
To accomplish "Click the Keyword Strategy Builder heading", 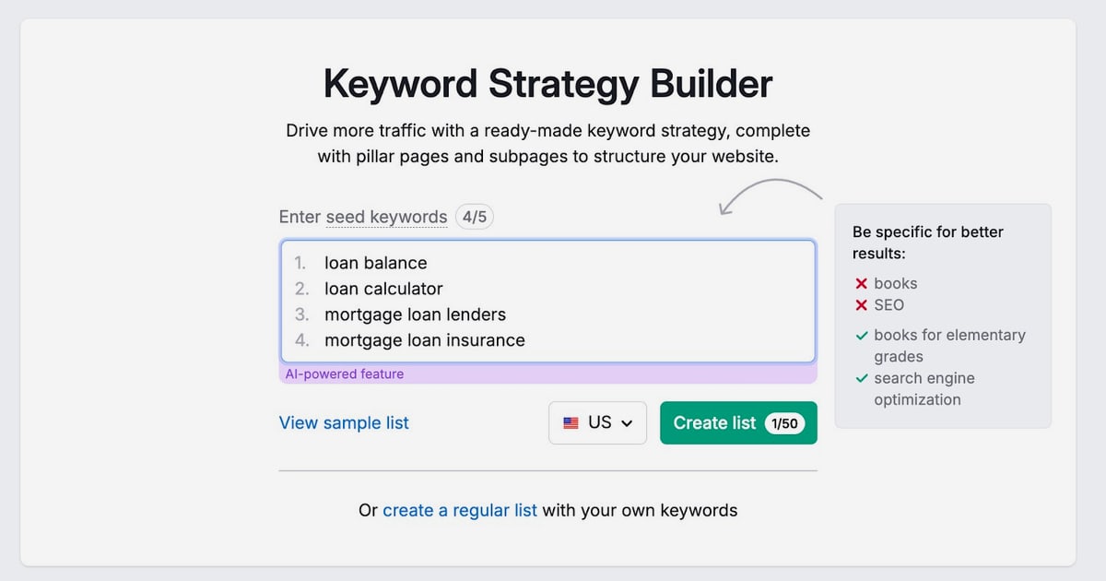I will [x=548, y=84].
